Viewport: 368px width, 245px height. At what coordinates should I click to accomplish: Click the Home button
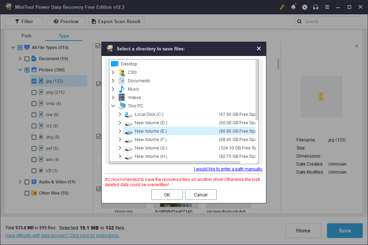[x=303, y=230]
